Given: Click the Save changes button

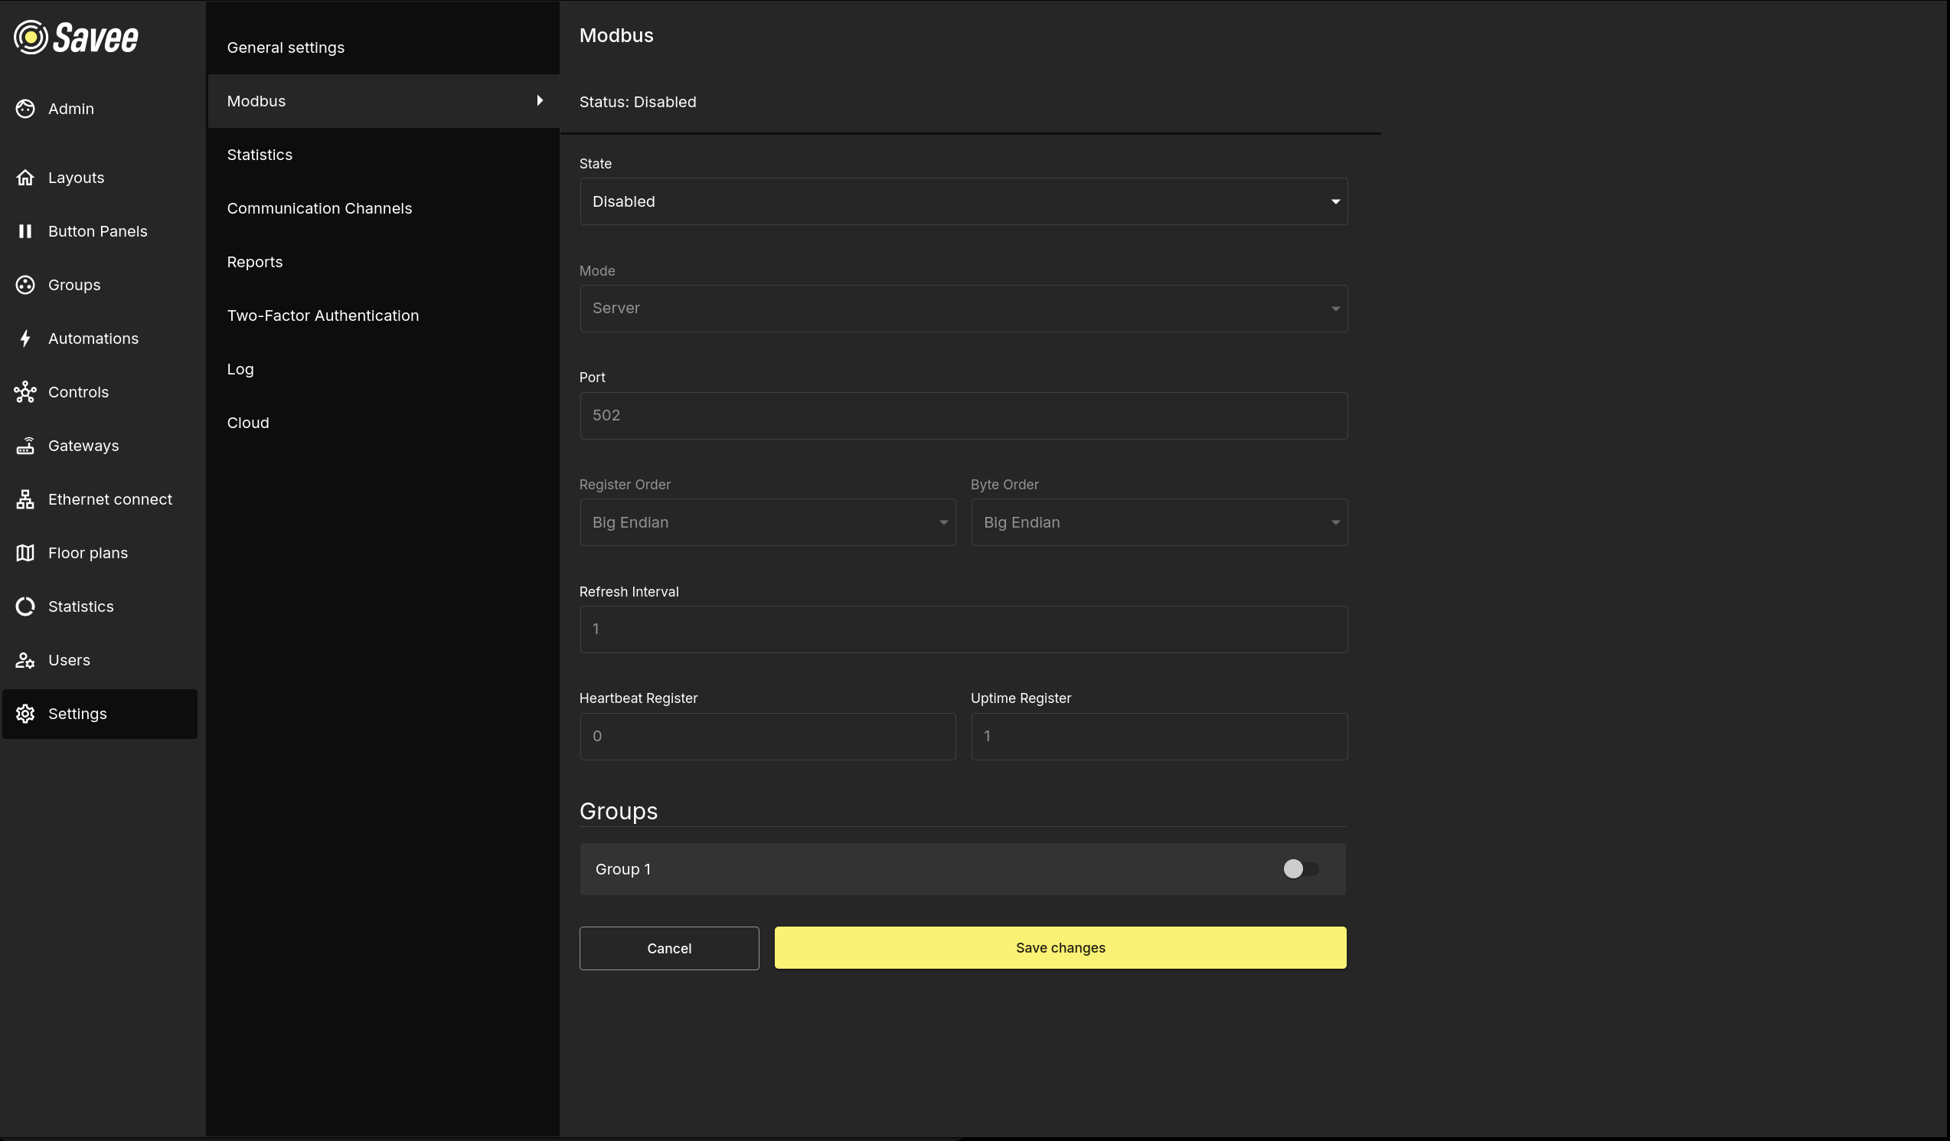Looking at the screenshot, I should click(x=1060, y=947).
